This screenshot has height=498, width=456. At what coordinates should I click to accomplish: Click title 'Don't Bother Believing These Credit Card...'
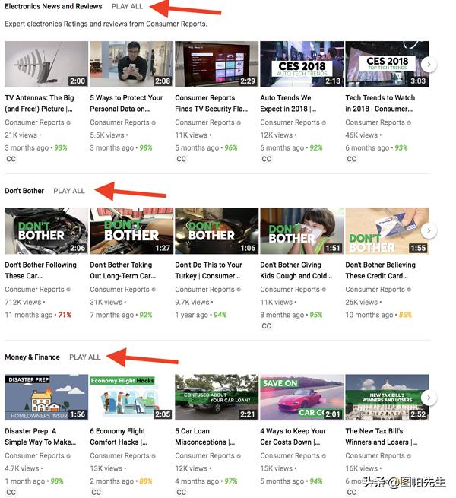pos(381,270)
